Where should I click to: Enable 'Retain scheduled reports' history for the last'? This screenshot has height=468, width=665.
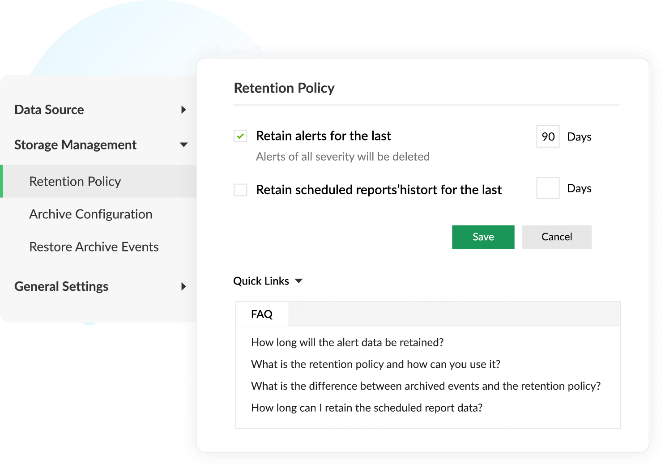tap(240, 189)
